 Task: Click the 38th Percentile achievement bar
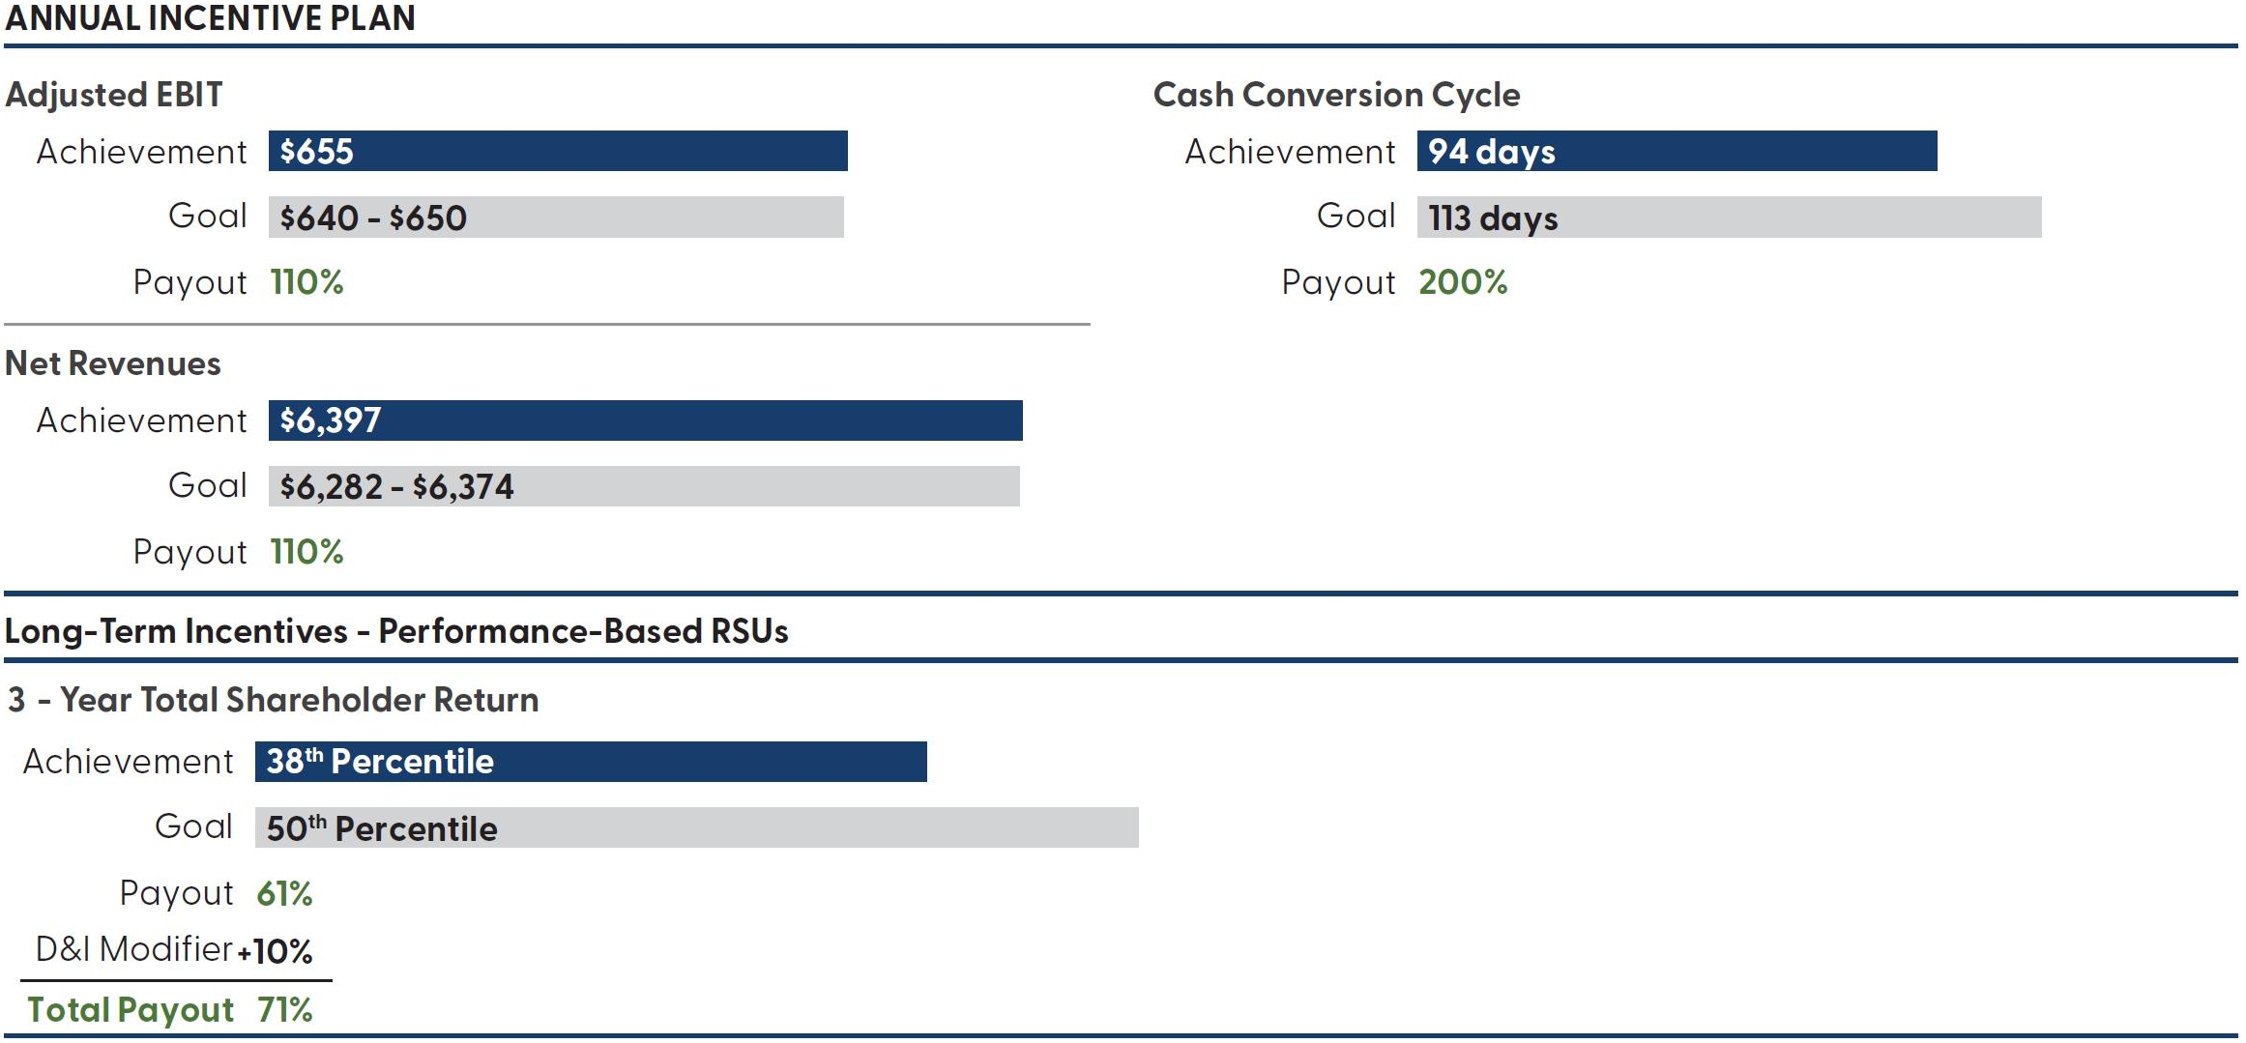click(x=590, y=762)
